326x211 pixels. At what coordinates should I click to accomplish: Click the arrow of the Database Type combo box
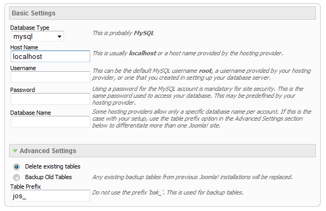pos(59,37)
